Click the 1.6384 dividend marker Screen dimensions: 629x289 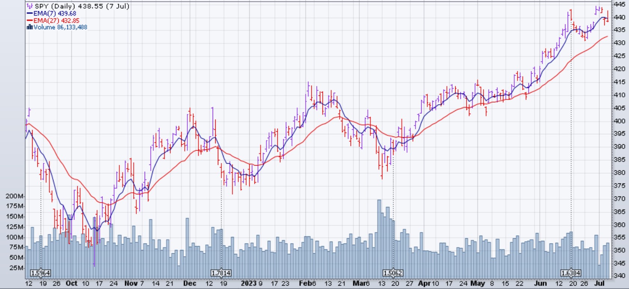pos(571,273)
